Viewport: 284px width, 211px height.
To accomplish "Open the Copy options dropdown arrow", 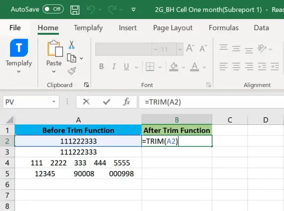I will pyautogui.click(x=80, y=58).
